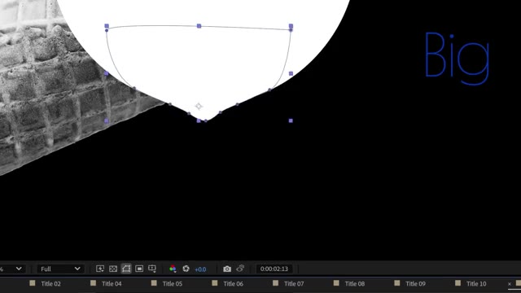The height and width of the screenshot is (293, 521).
Task: Switch to the Title 09 tab
Action: pos(415,284)
